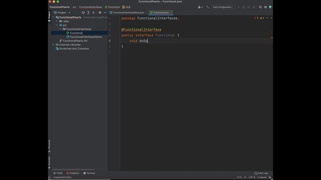Screen dimensions: 321x180
Task: Open the Structure vertical tool window tab
Action: pos(49,146)
